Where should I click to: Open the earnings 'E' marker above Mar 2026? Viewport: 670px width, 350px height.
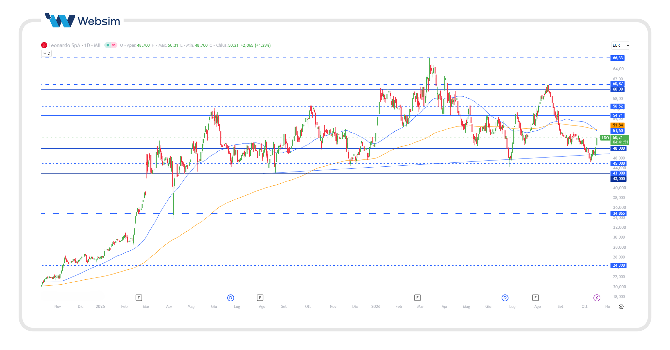coord(417,298)
